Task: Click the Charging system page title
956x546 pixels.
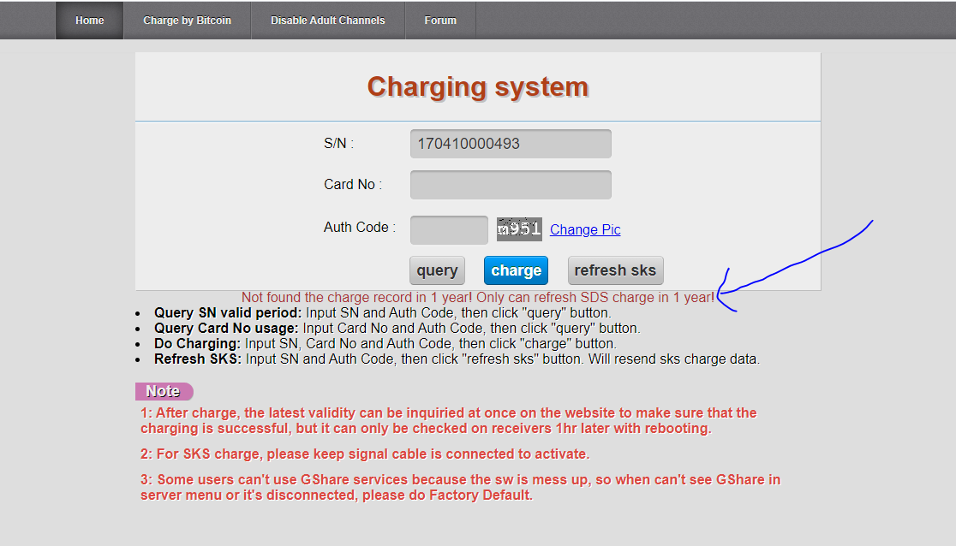Action: (477, 86)
